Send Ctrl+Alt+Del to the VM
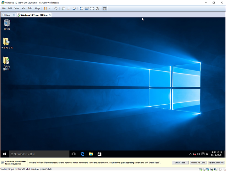The height and width of the screenshot is (171, 226). pyautogui.click(x=56, y=8)
